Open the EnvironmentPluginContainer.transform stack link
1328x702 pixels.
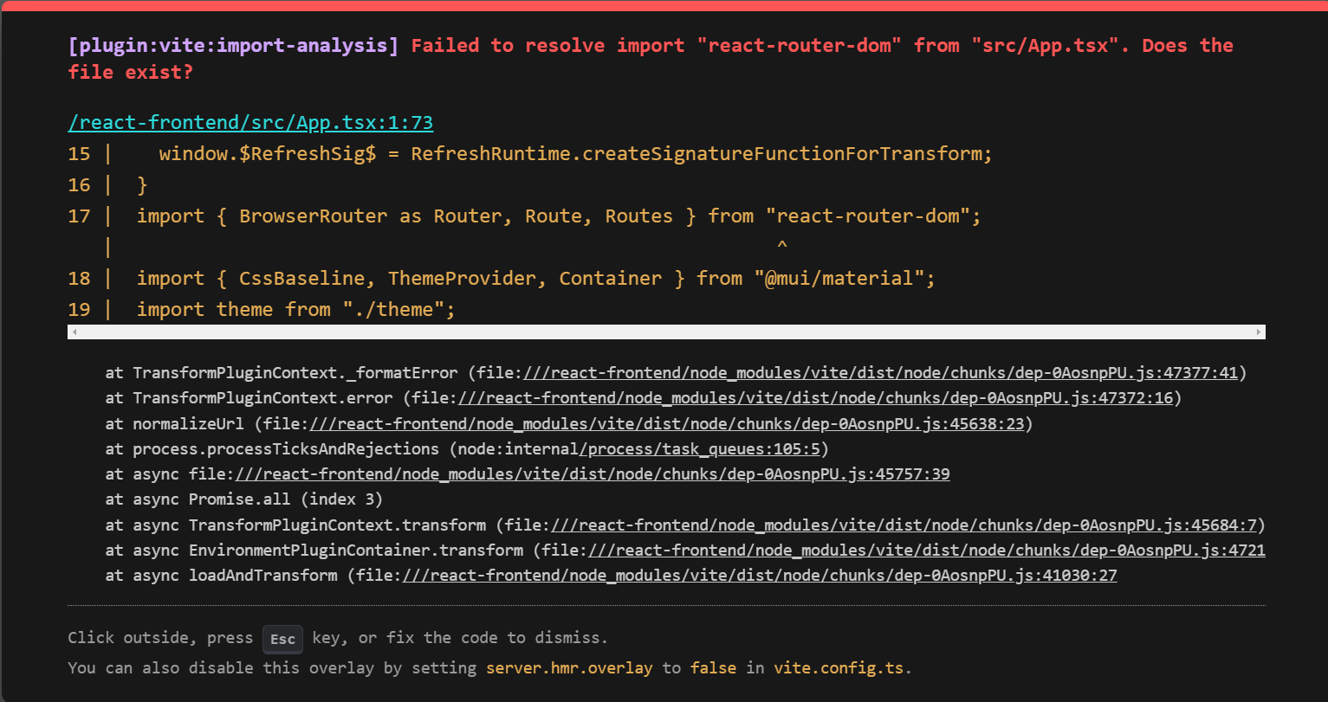pos(925,551)
